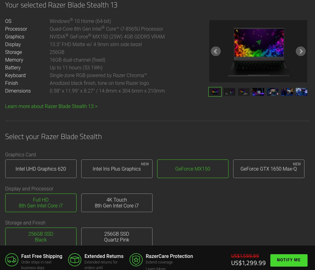The image size is (315, 270).
Task: Click the Single-zone RGB keyboard spec
Action: point(98,75)
